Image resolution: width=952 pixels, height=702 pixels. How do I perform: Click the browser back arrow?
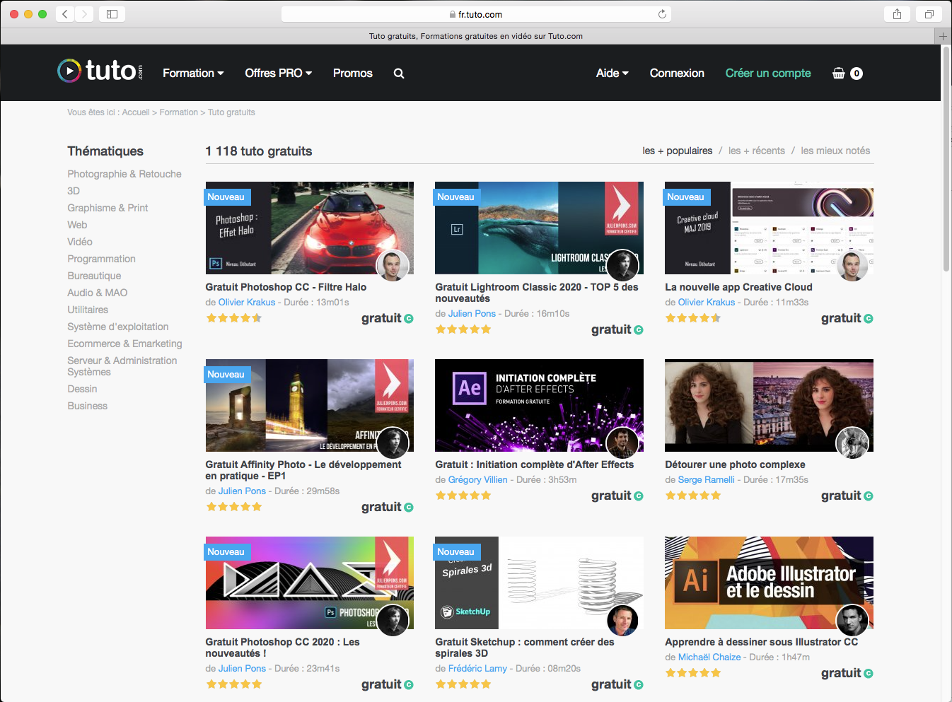point(65,14)
